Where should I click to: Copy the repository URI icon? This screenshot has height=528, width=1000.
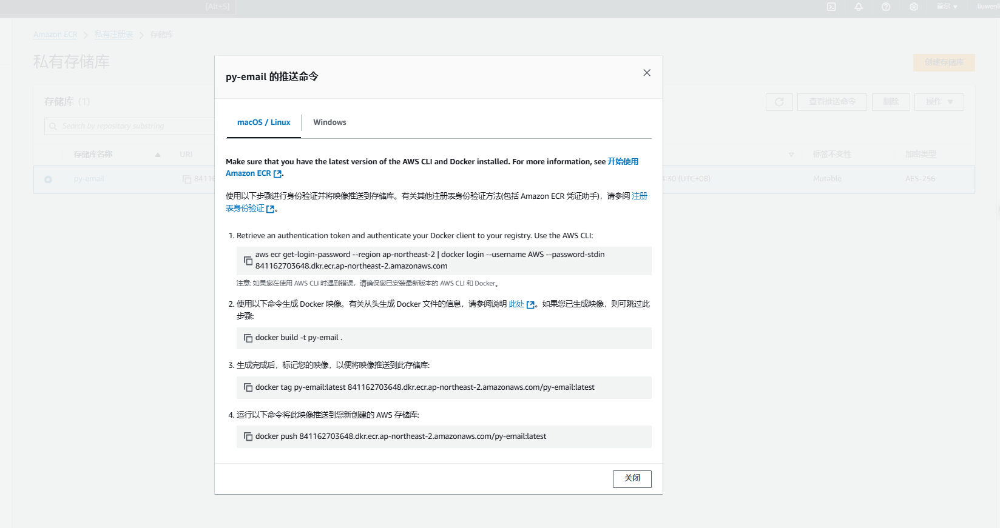tap(187, 179)
